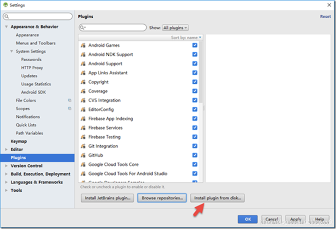Uncheck the App Links Assistant plugin

195,73
